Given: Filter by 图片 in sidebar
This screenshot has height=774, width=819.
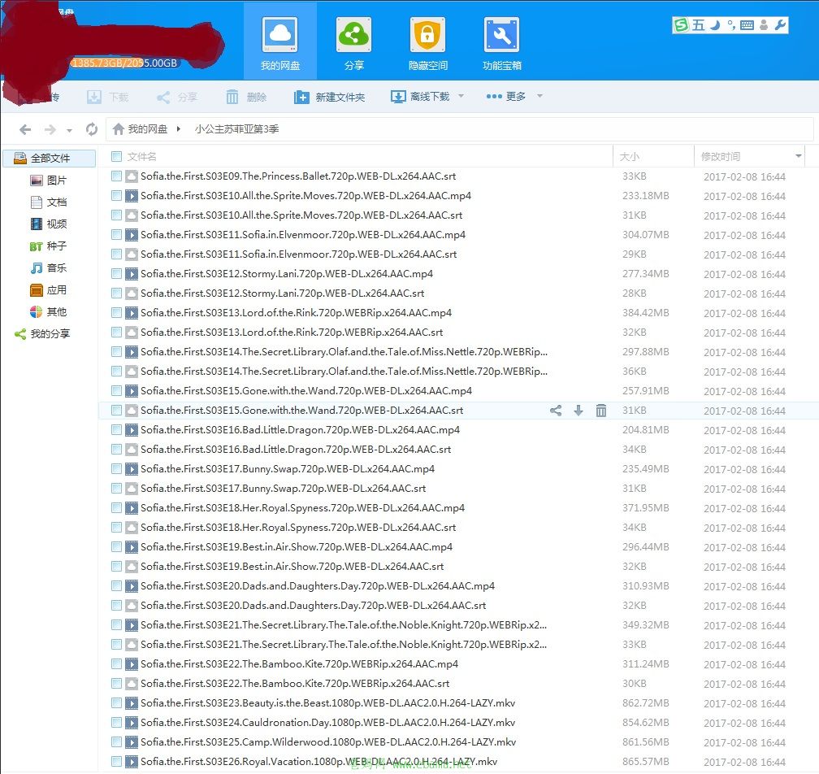Looking at the screenshot, I should tap(49, 180).
